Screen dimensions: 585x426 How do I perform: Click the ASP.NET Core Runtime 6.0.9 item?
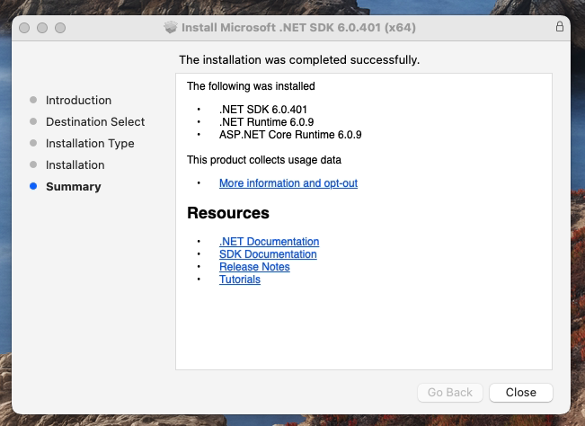pyautogui.click(x=290, y=135)
